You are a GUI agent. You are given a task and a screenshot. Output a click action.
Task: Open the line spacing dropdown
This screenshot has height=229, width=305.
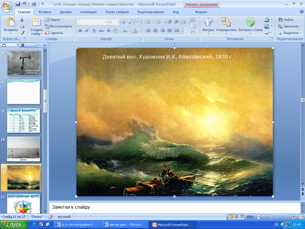pyautogui.click(x=185, y=22)
